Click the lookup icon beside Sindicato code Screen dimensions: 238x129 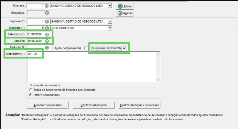pyautogui.click(x=47, y=28)
